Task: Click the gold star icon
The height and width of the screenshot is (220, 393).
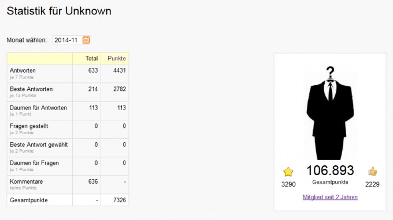Action: click(288, 172)
